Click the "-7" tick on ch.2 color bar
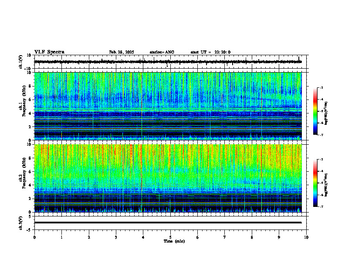The width and height of the screenshot is (345, 266). click(x=321, y=206)
